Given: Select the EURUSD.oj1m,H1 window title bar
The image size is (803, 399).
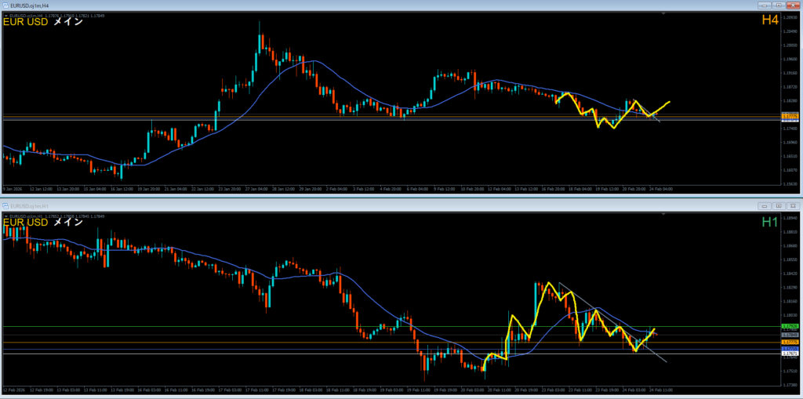Looking at the screenshot, I should click(x=314, y=205).
